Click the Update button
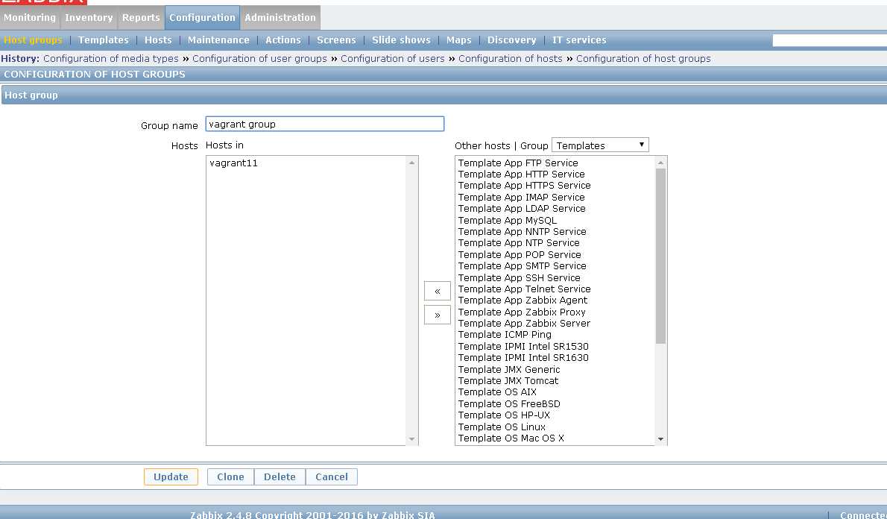887x519 pixels. 171,477
